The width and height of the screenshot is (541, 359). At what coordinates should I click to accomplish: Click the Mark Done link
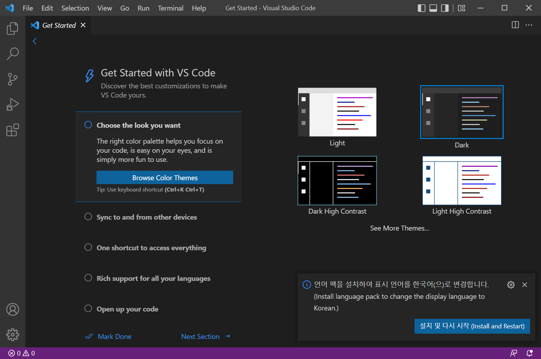click(114, 336)
